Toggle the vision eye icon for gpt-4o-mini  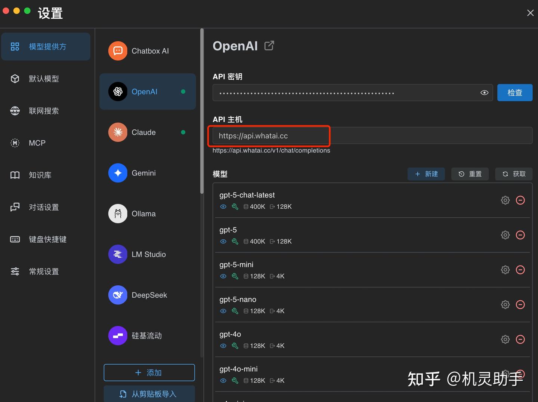coord(223,380)
